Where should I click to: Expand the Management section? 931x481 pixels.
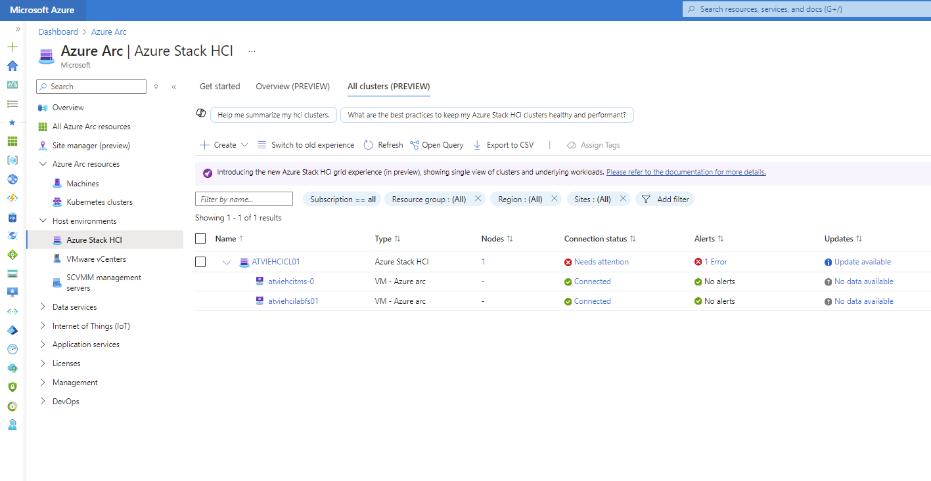tap(43, 383)
